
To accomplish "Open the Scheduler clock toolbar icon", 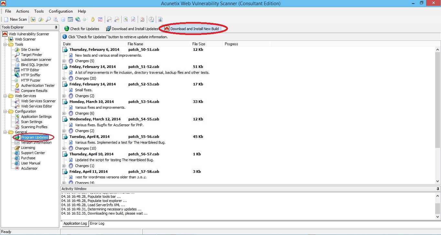I will [x=151, y=19].
